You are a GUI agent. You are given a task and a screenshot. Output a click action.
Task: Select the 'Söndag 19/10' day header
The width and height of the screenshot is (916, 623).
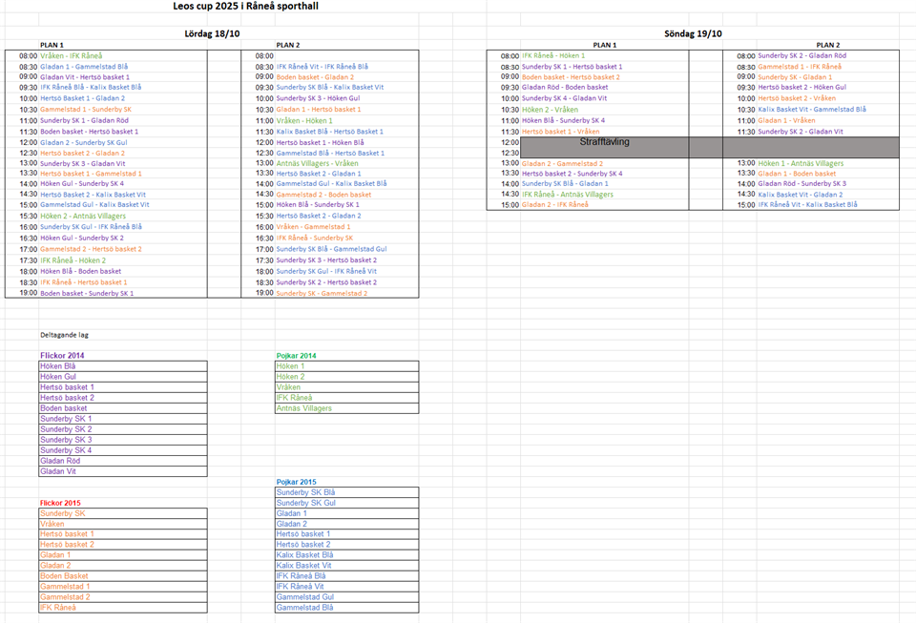pos(693,33)
